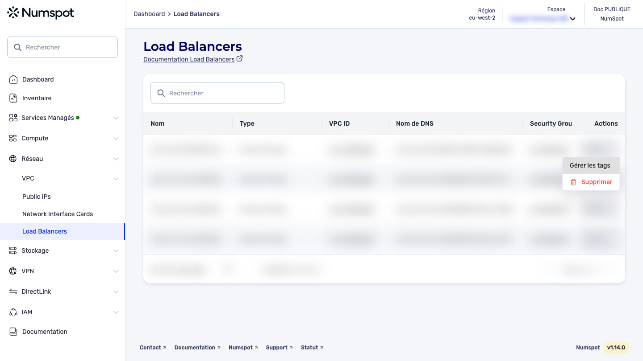Click the Dashboard house icon
The height and width of the screenshot is (361, 643).
[x=13, y=79]
